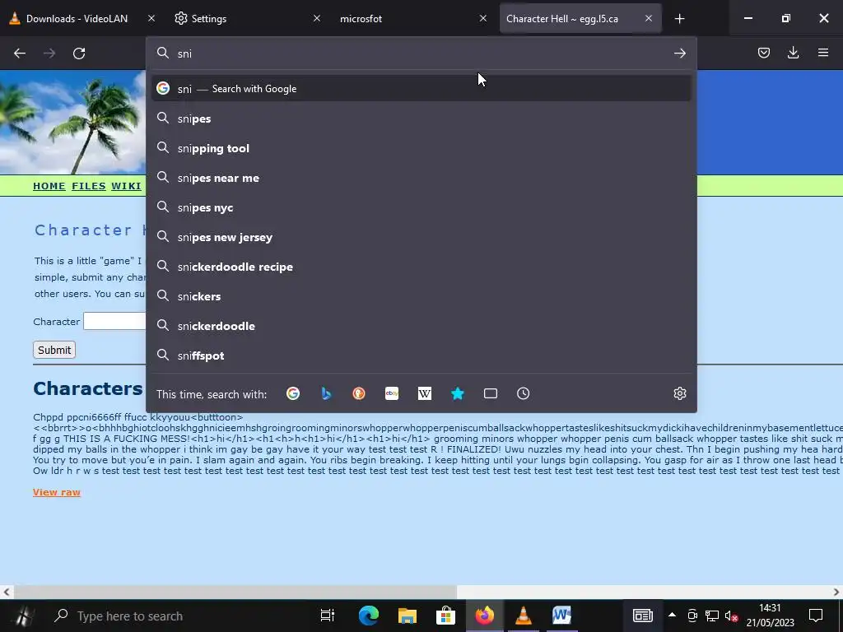
Task: Choose 'sni — Search with Google' suggestion
Action: click(421, 89)
